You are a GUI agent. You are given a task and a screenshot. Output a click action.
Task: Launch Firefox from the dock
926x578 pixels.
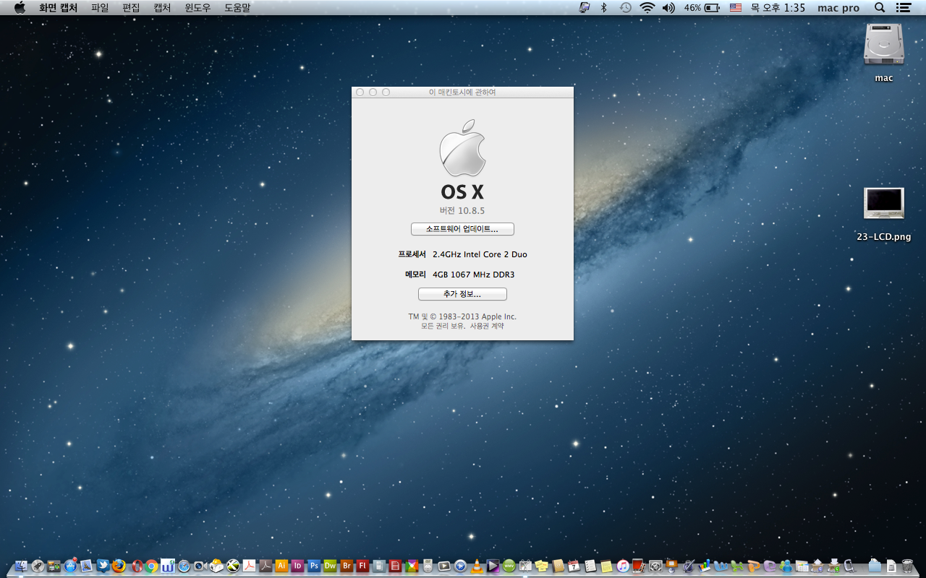click(119, 566)
